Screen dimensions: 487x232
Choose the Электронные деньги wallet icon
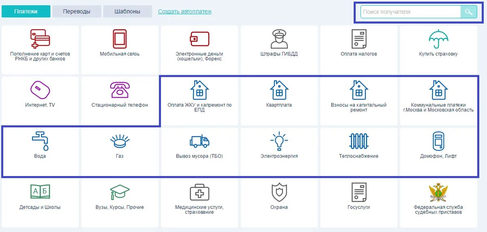click(200, 39)
